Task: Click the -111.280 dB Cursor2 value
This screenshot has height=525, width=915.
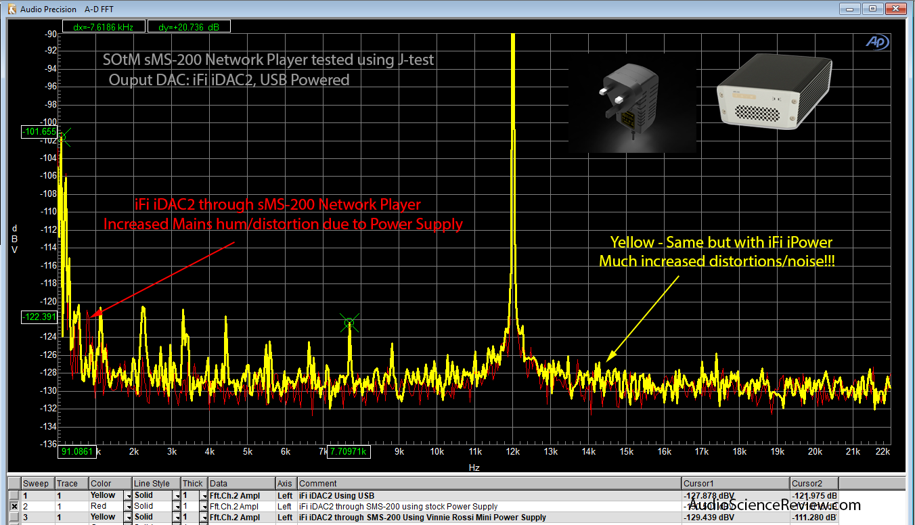Action: pyautogui.click(x=815, y=517)
